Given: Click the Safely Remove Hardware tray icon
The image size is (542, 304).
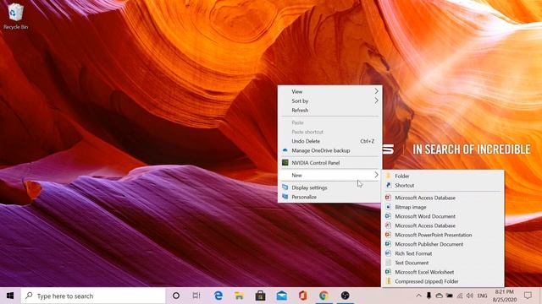Looking at the screenshot, I should coord(429,296).
